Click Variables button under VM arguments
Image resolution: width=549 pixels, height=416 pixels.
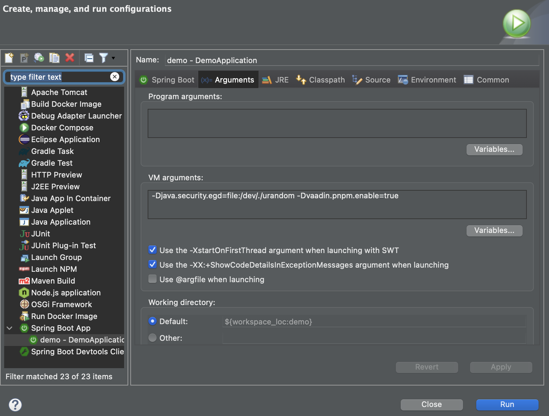point(494,231)
